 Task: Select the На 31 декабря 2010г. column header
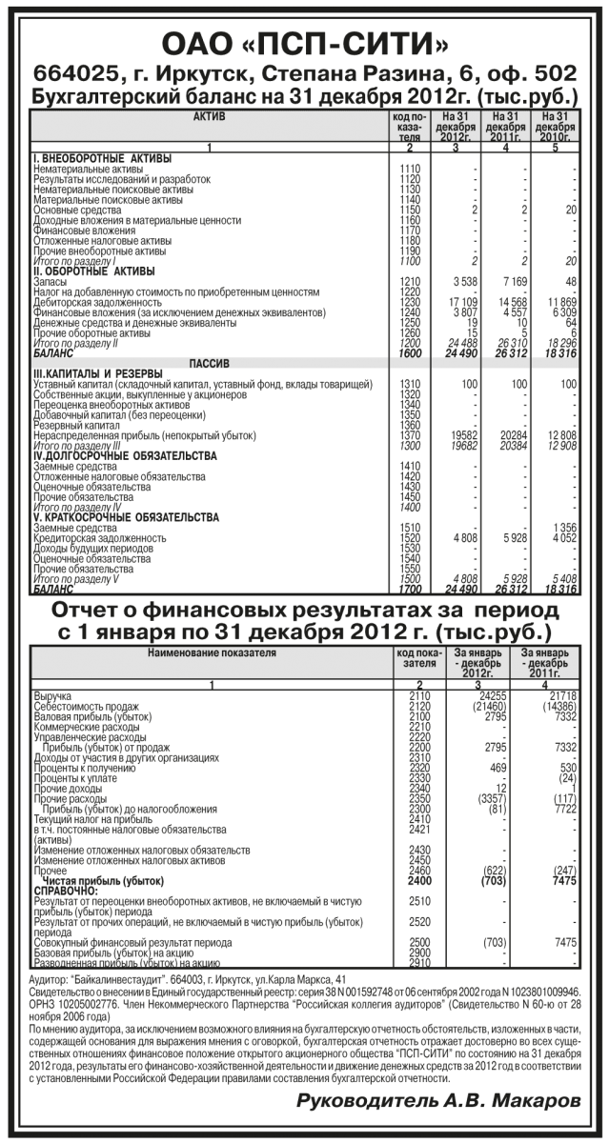click(556, 126)
